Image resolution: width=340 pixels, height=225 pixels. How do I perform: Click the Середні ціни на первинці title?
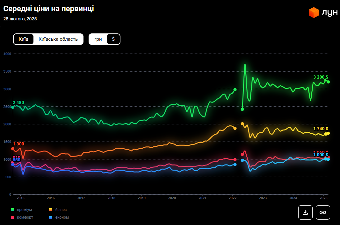tap(48, 9)
